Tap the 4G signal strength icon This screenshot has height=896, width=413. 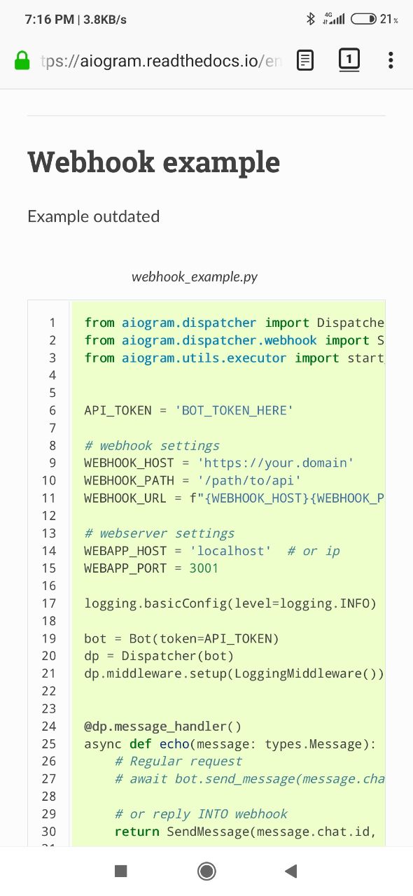click(x=333, y=19)
